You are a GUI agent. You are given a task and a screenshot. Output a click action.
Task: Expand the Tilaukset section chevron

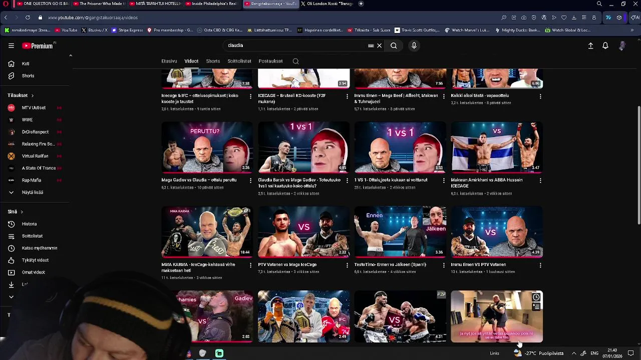tap(33, 95)
